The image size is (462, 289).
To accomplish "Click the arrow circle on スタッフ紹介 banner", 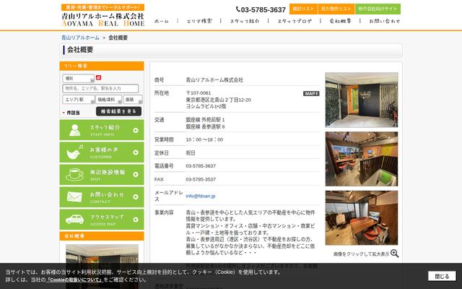I will click(x=136, y=130).
